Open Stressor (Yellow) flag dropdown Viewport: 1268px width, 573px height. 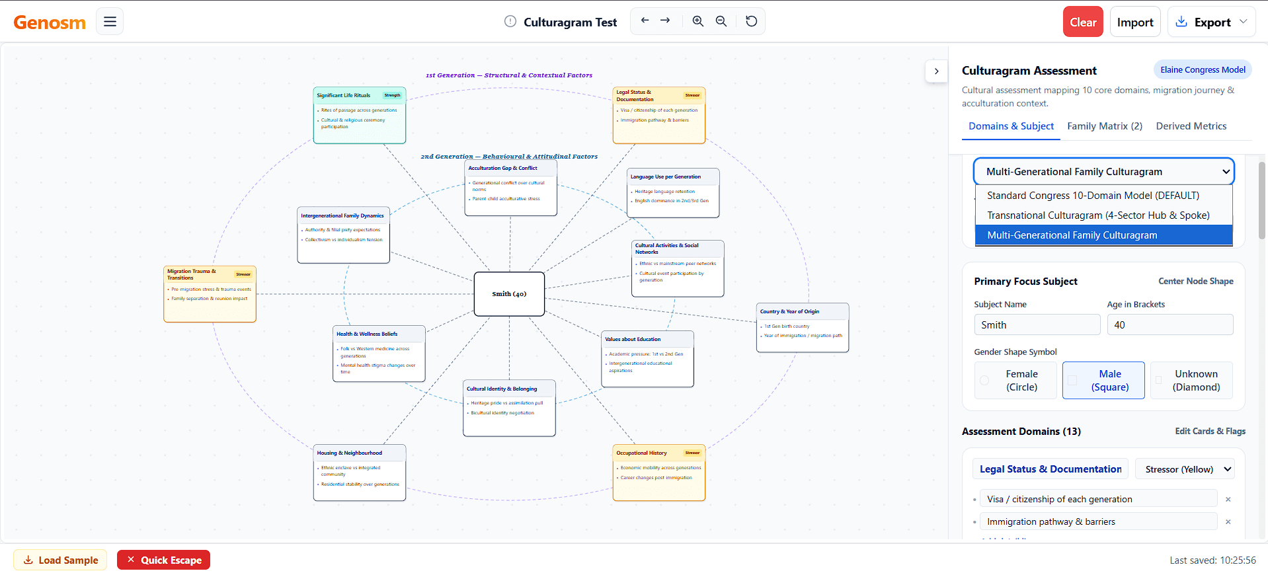coord(1185,469)
